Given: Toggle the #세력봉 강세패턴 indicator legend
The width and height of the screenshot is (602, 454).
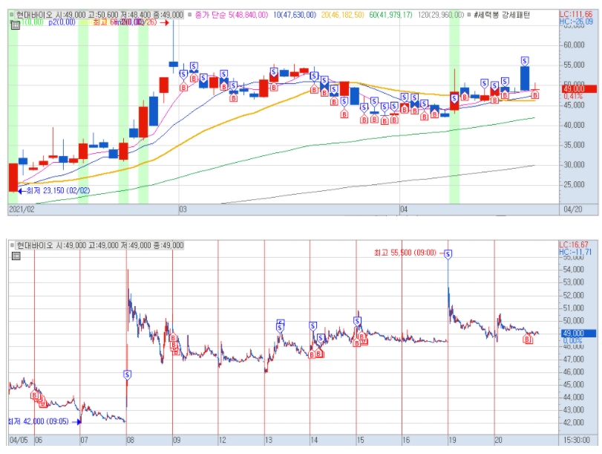Looking at the screenshot, I should click(500, 14).
